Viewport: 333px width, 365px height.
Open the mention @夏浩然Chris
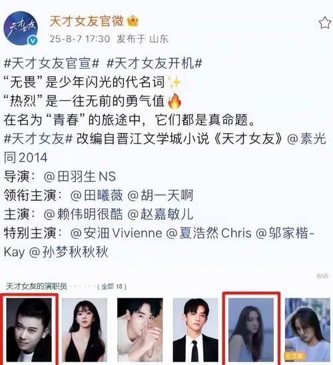tap(209, 233)
